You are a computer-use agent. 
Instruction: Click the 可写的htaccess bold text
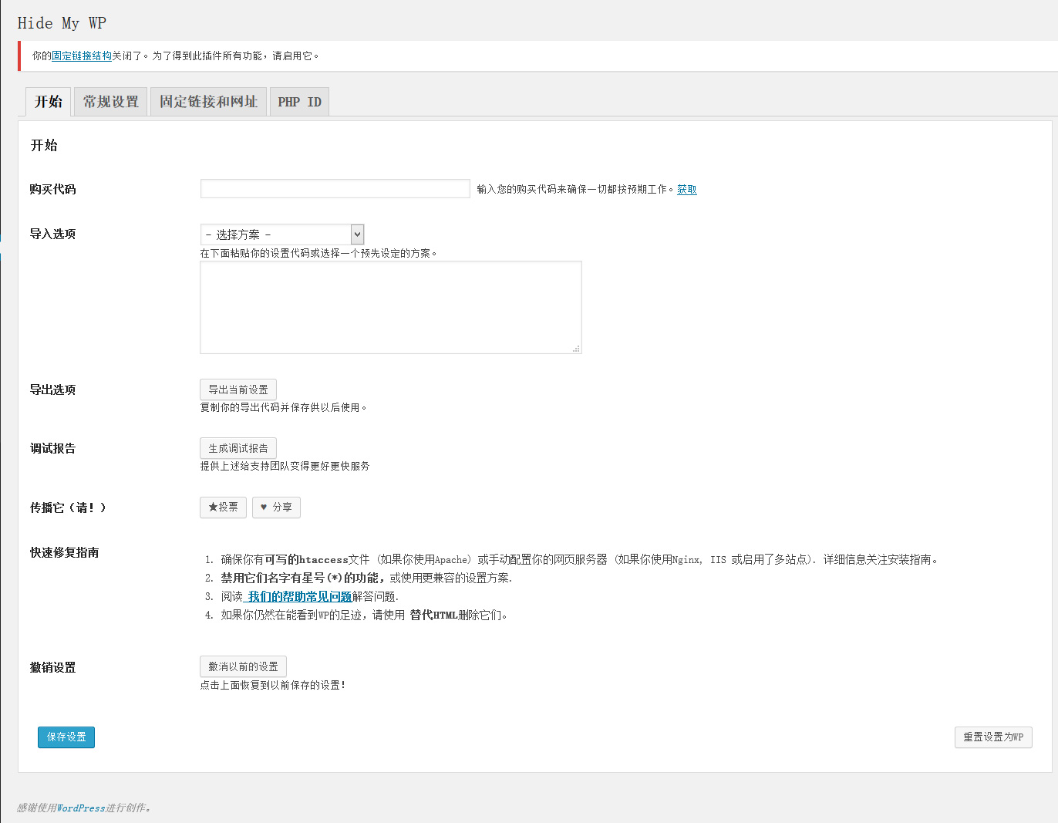(306, 559)
